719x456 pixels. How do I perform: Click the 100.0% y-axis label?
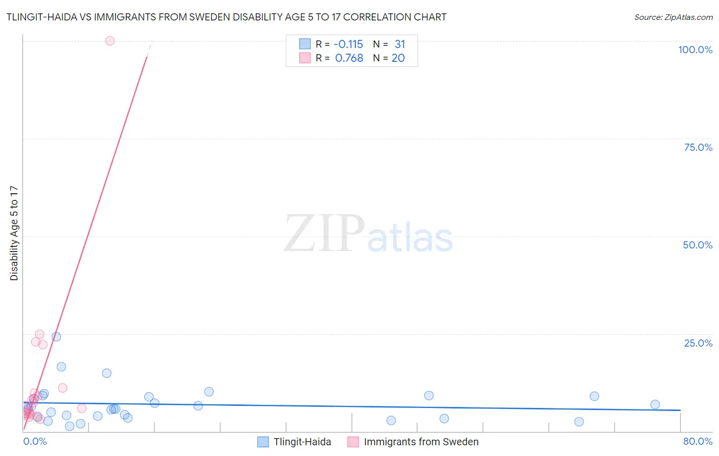click(x=695, y=50)
